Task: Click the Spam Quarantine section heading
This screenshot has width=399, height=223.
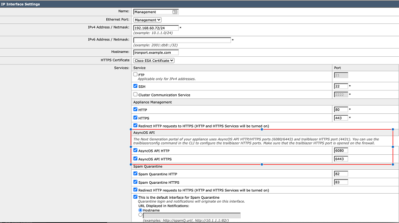Action: [x=148, y=167]
